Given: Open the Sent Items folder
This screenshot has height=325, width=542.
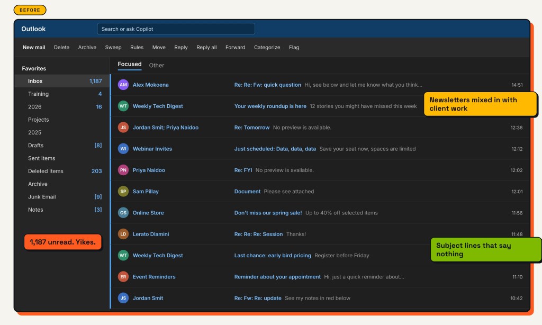Looking at the screenshot, I should (x=62, y=158).
